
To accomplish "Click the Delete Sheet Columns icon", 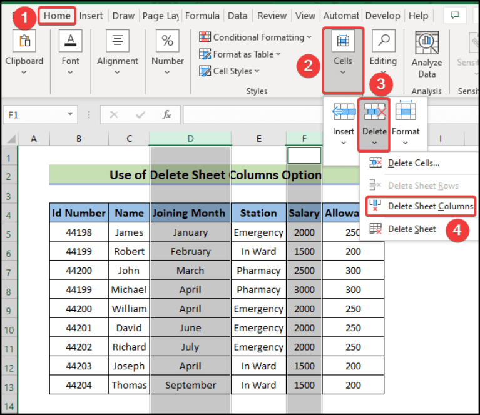I will [375, 206].
